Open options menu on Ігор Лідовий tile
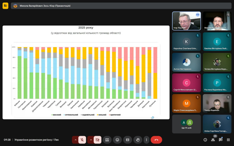The height and width of the screenshot is (146, 234). point(197,15)
